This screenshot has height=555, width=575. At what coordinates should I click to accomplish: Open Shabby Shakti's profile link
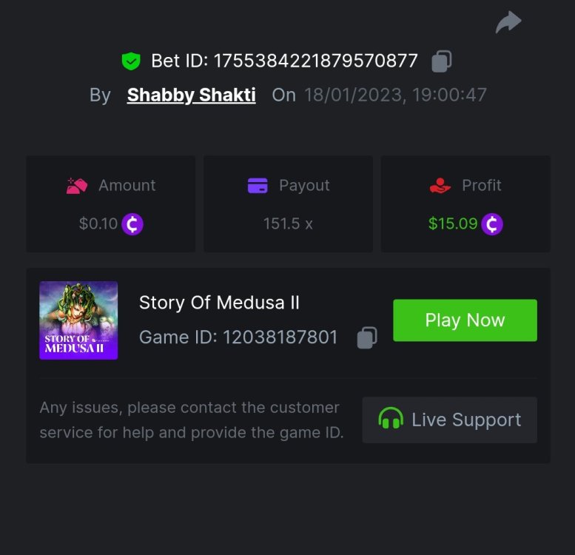coord(192,95)
